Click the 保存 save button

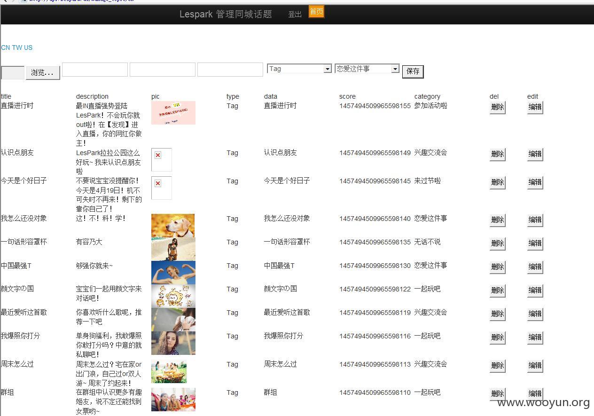(413, 71)
